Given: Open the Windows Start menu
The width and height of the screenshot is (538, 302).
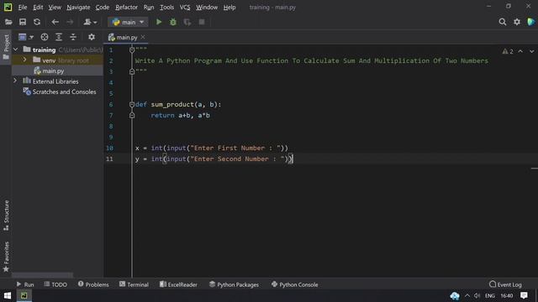Looking at the screenshot, I should (x=8, y=295).
